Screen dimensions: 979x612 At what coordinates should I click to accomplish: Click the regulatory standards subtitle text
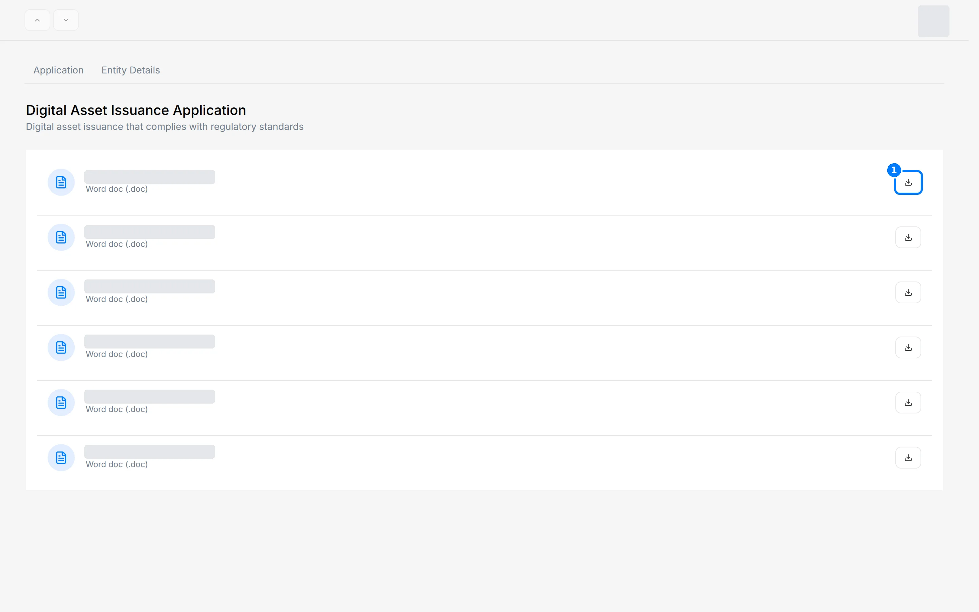click(165, 127)
